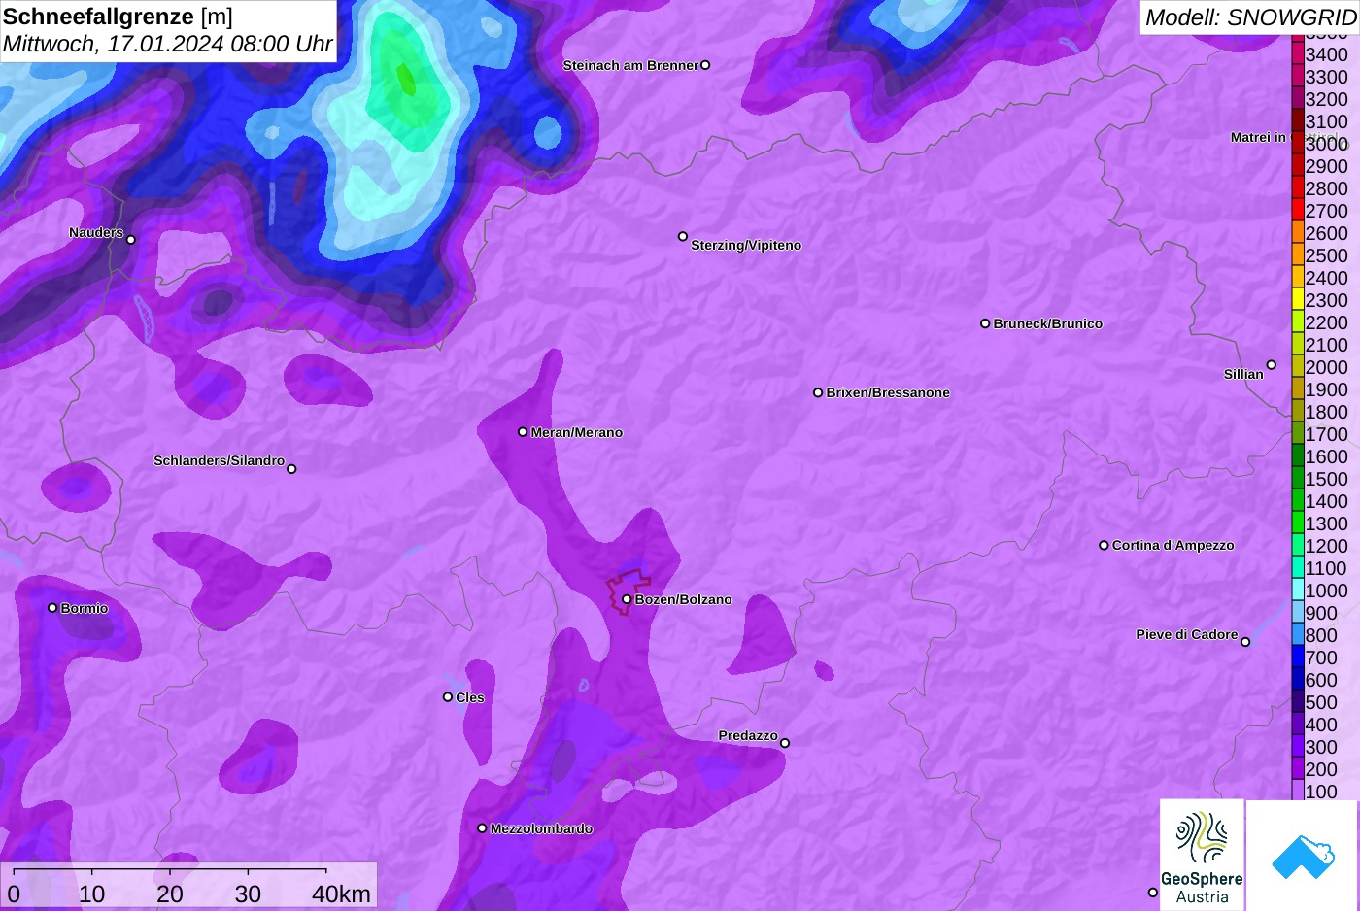Viewport: 1360px width, 911px height.
Task: Pick the 1000 m cyan legend swatch
Action: (x=1298, y=590)
